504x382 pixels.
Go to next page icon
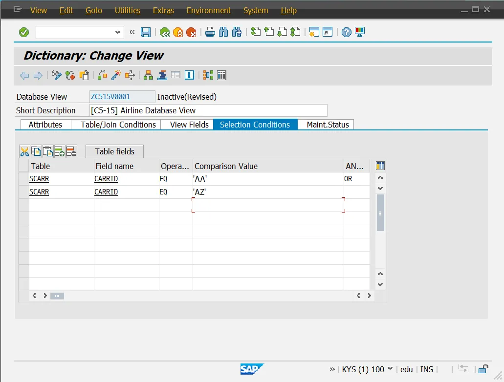coord(282,32)
